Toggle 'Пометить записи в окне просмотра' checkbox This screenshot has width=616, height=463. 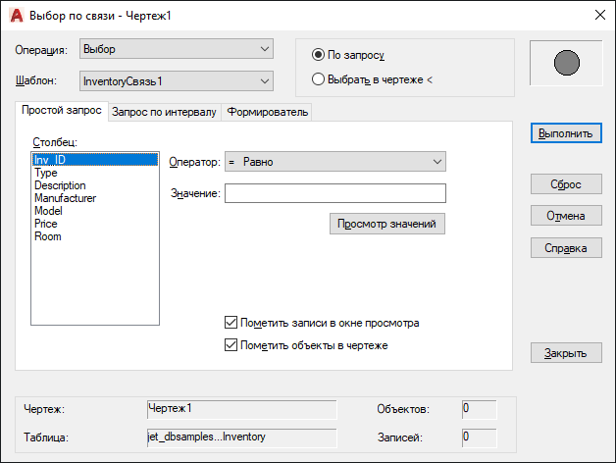pos(231,322)
